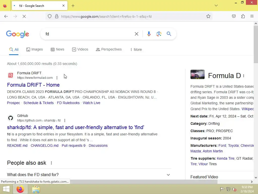Image resolution: width=258 pixels, height=194 pixels.
Task: Open Google Lens image search icon
Action: click(x=159, y=34)
